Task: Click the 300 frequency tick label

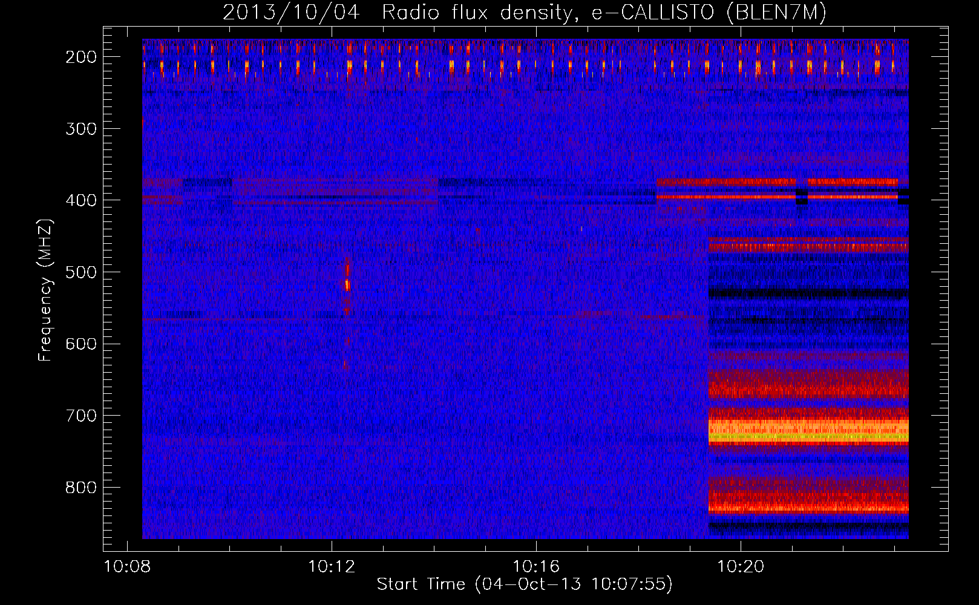Action: [x=81, y=128]
